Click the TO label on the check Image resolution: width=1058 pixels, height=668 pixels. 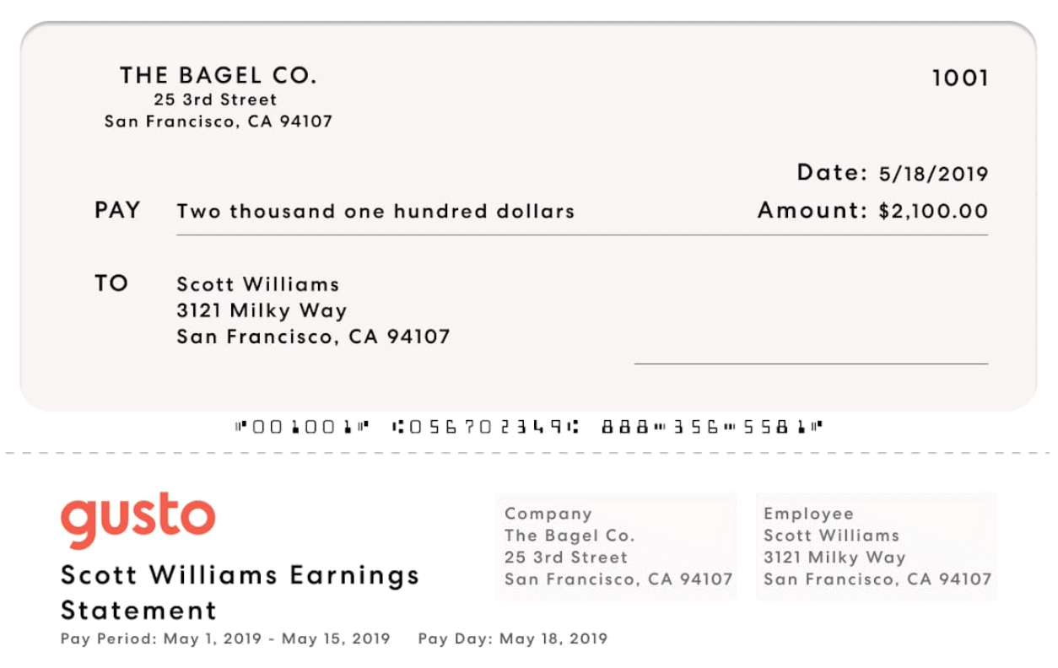[x=111, y=283]
